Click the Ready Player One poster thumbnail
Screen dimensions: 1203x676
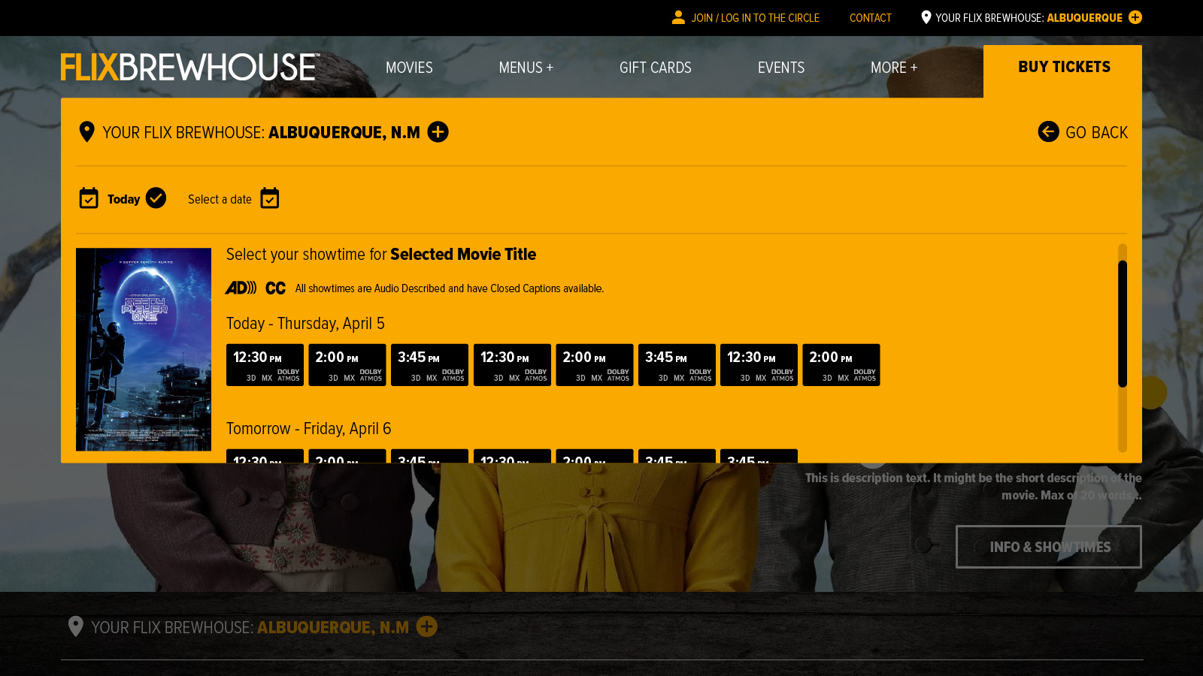click(144, 349)
